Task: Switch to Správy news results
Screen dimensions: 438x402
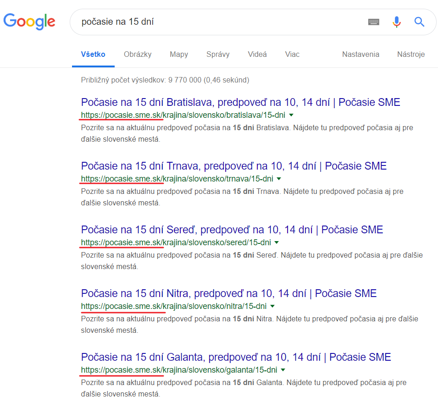Action: click(217, 54)
